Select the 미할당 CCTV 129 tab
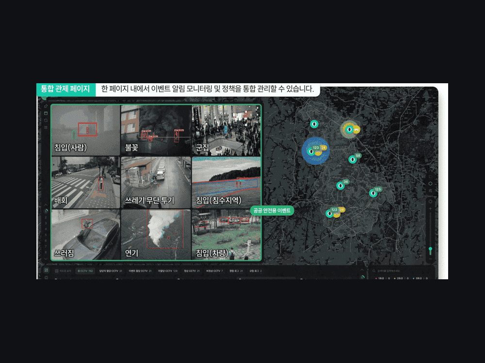This screenshot has height=363, width=485. point(168,271)
